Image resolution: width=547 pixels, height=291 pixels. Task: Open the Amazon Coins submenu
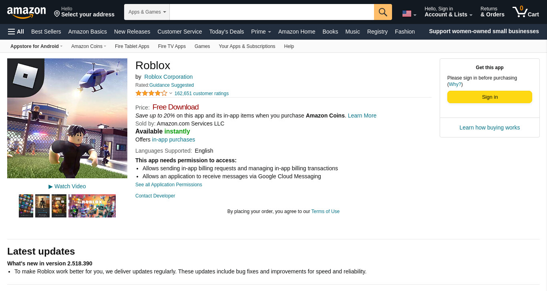tap(88, 46)
